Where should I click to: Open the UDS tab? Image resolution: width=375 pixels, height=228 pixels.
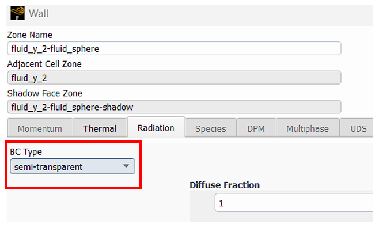pos(357,128)
